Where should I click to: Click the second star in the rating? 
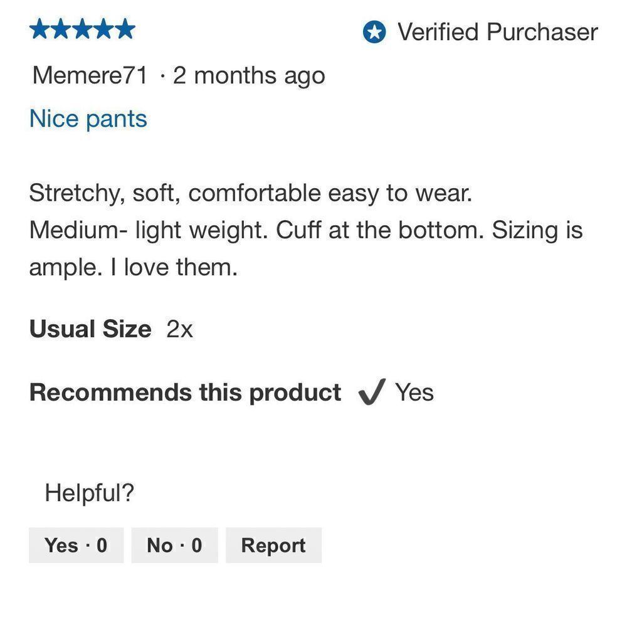coord(61,29)
